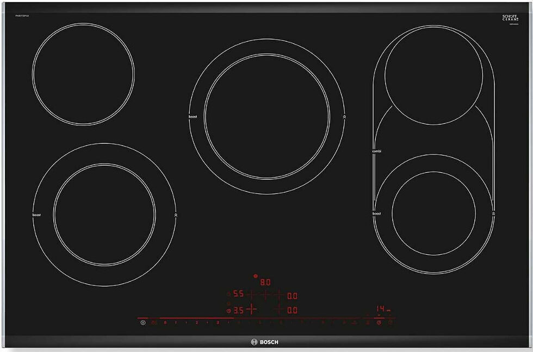
Task: Toggle boost on the center cooking zone
Action: click(193, 117)
